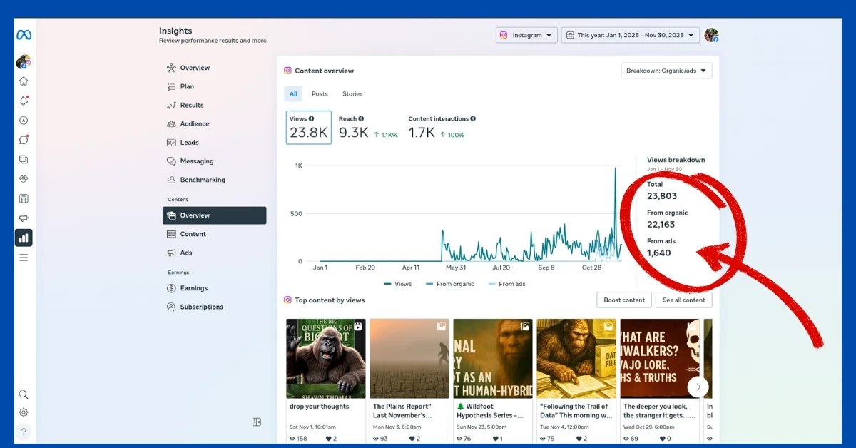Open the Settings gear icon
Viewport: 856px width, 448px height.
coord(24,412)
